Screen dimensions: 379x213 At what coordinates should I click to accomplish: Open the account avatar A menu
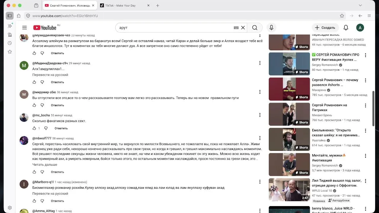point(360,28)
